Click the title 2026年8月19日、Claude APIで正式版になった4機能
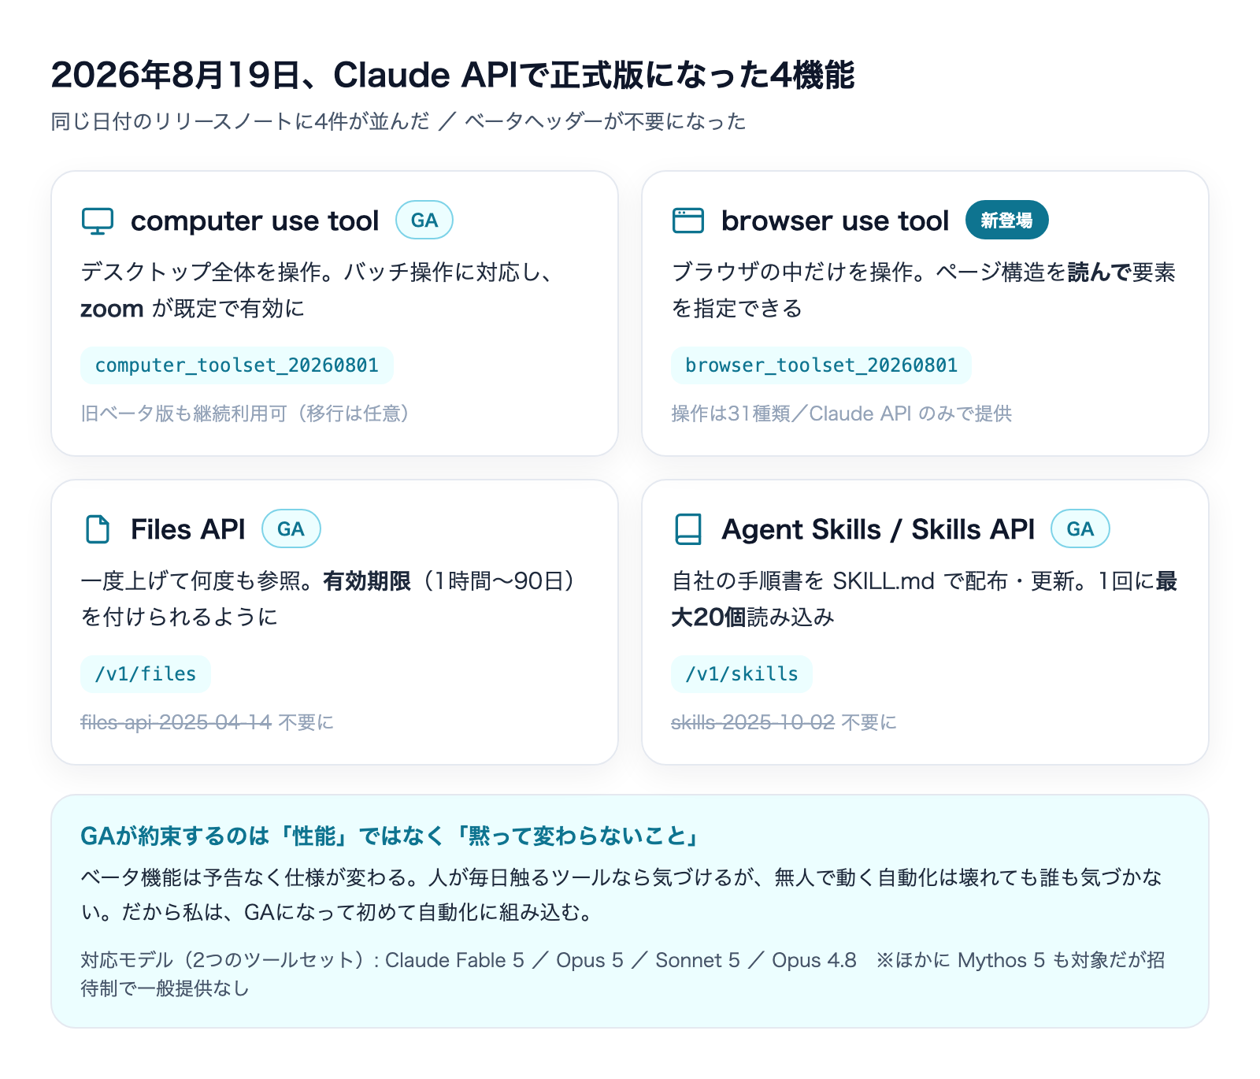Screen dimensions: 1260x1079 pyautogui.click(x=453, y=76)
